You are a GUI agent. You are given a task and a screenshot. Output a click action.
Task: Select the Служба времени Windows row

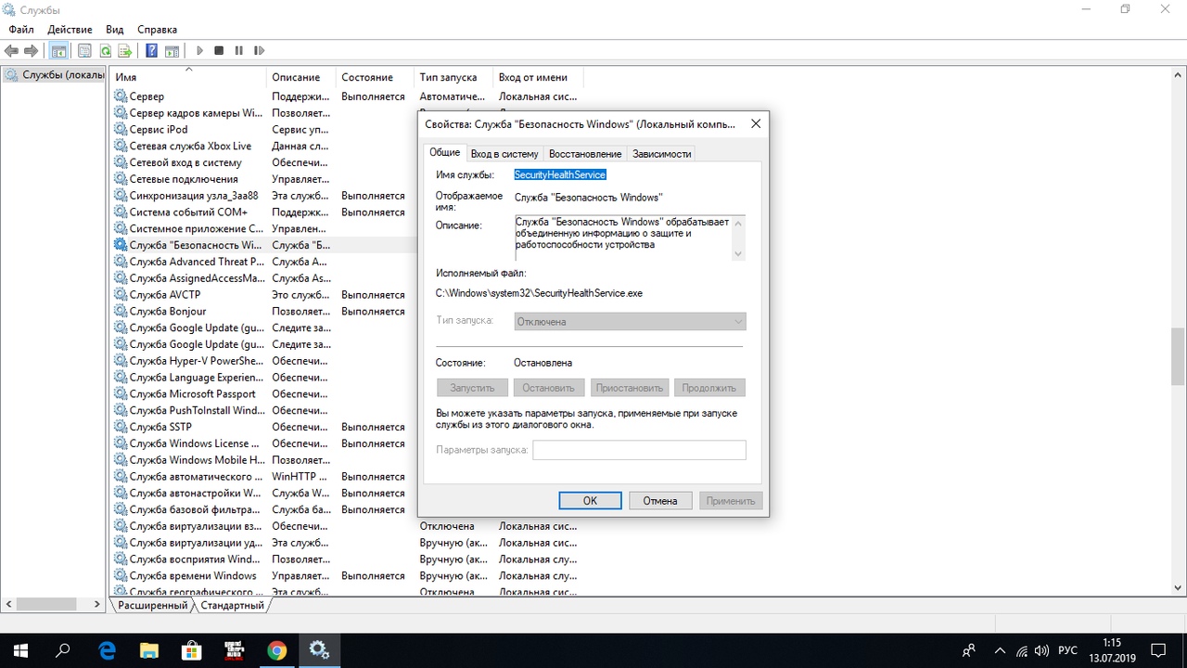(347, 575)
